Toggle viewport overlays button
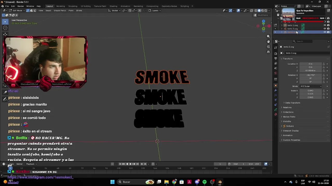 [238, 11]
